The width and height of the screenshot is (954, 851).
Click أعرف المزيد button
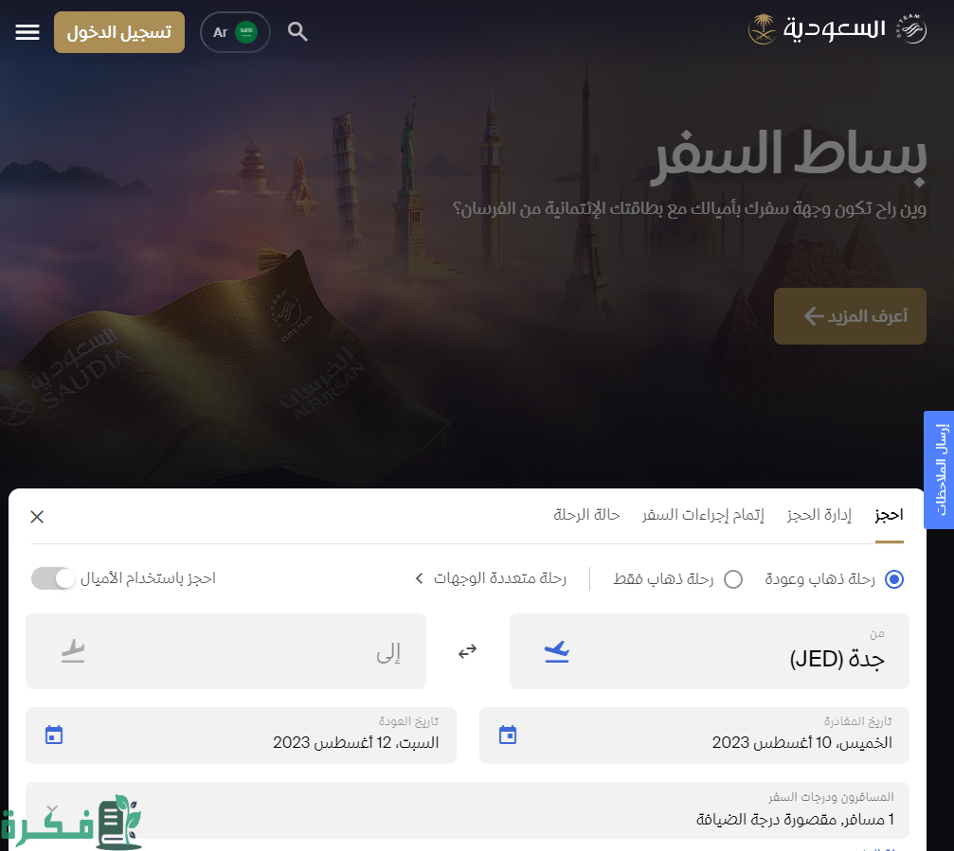click(x=850, y=316)
